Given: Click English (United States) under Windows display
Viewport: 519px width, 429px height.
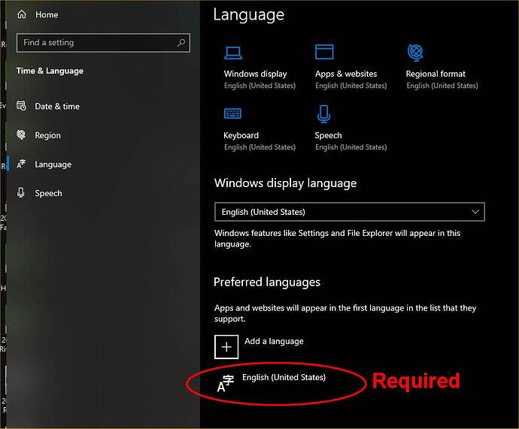Looking at the screenshot, I should point(259,86).
